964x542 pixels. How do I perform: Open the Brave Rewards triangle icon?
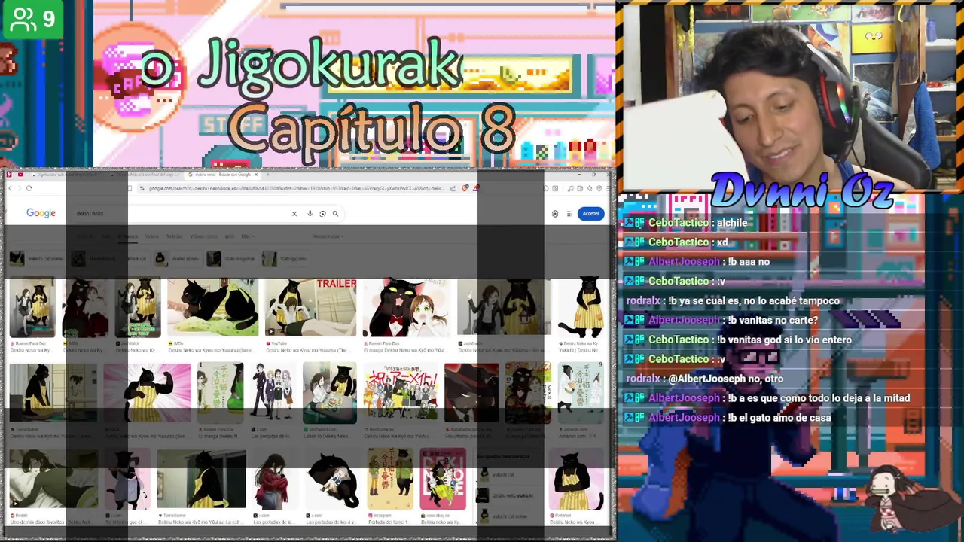(x=475, y=188)
